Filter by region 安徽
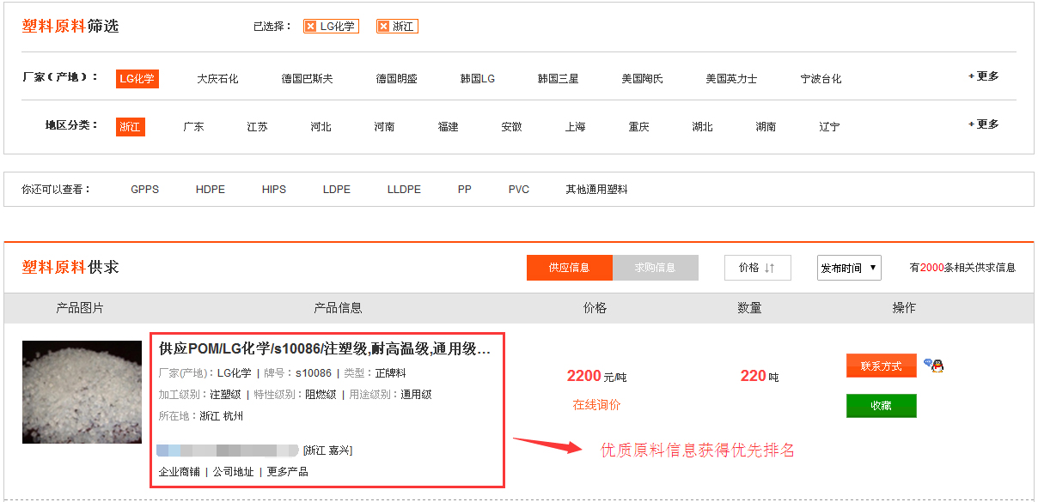This screenshot has width=1038, height=502. coord(511,127)
